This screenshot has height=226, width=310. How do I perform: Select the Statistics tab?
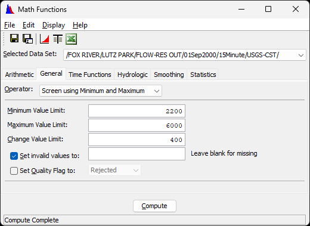[203, 75]
